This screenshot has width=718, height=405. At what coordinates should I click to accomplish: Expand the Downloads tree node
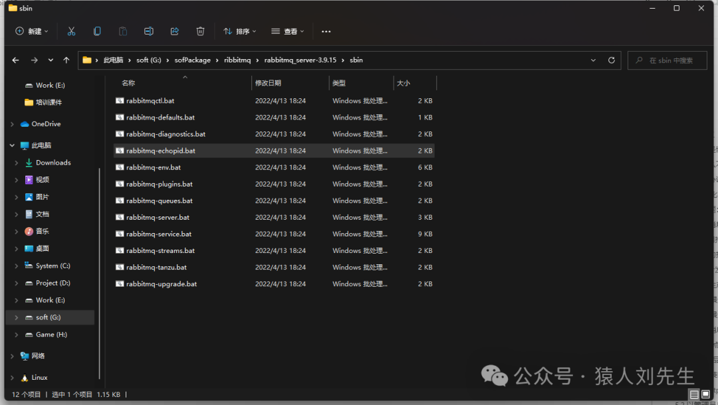tap(17, 162)
